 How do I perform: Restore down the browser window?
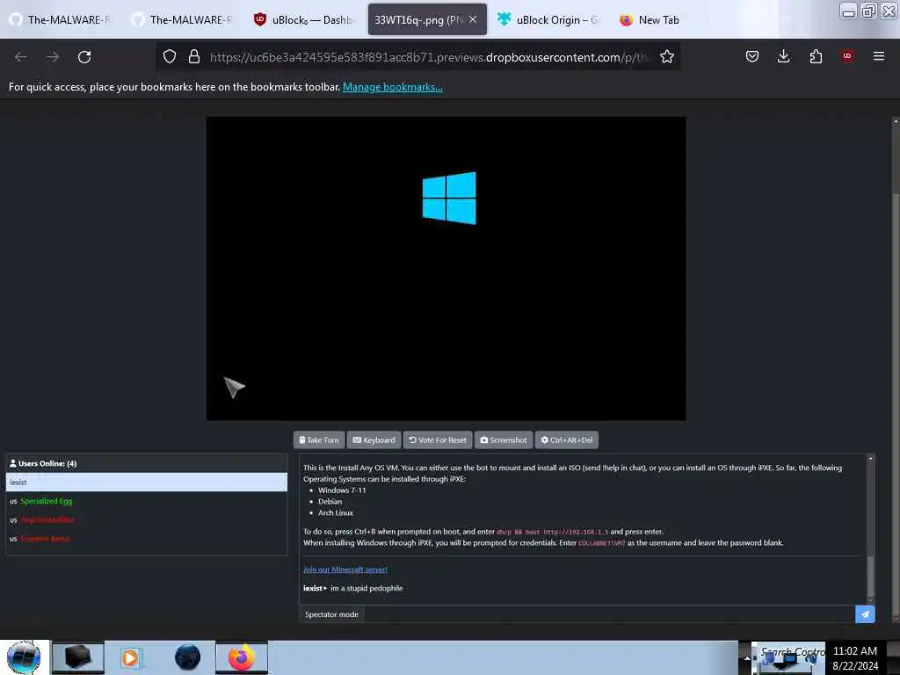[868, 11]
